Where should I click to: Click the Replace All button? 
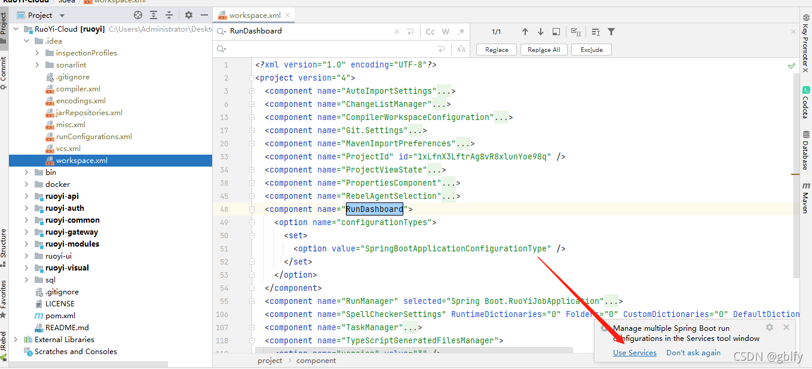544,50
